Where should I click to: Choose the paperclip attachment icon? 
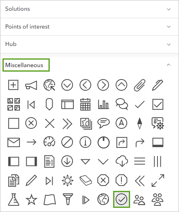[140, 85]
